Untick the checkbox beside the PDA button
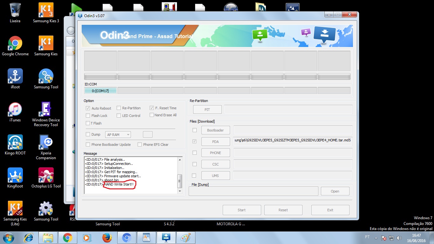 tap(194, 141)
